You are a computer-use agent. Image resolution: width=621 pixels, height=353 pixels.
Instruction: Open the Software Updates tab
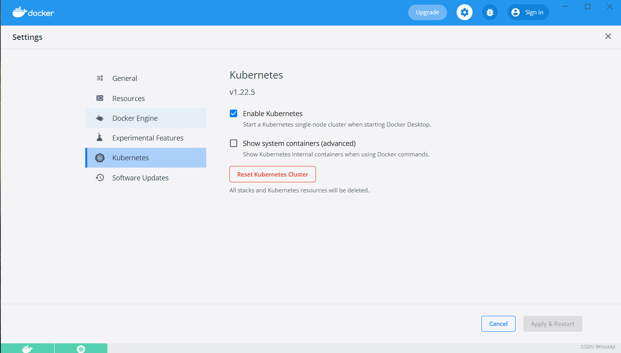pyautogui.click(x=146, y=178)
